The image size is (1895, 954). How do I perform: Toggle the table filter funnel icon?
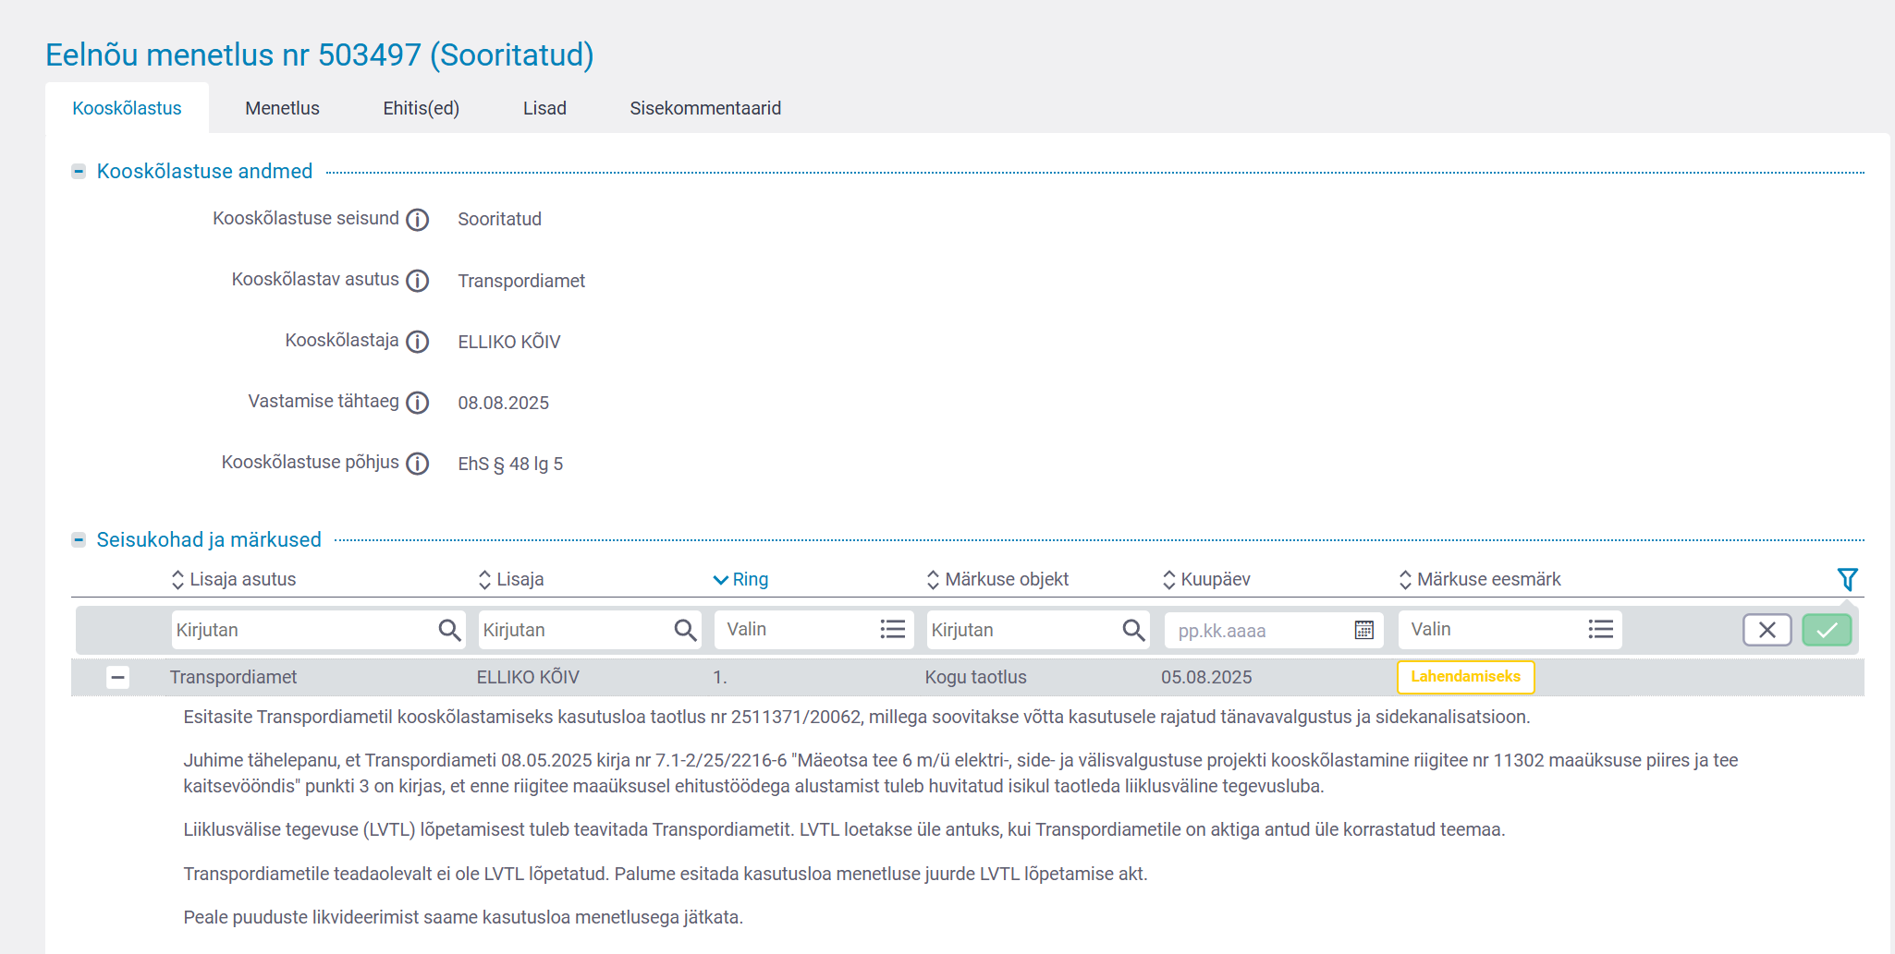[1847, 579]
